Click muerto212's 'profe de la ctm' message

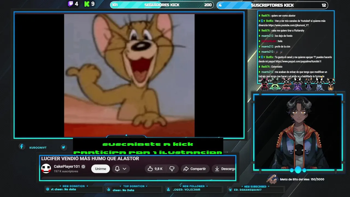tap(274, 47)
